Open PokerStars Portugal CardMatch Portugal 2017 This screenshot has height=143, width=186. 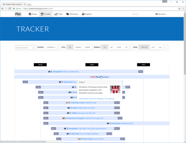pos(85,118)
